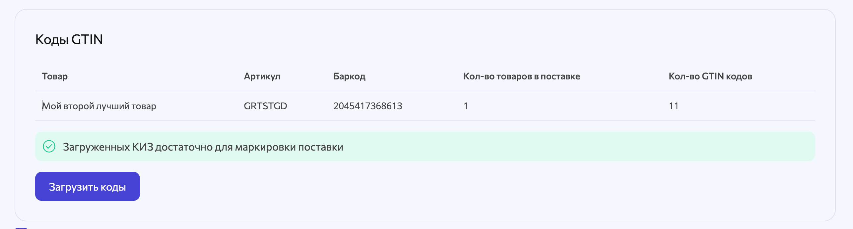
Task: Click the Загрузить коды button
Action: 88,186
